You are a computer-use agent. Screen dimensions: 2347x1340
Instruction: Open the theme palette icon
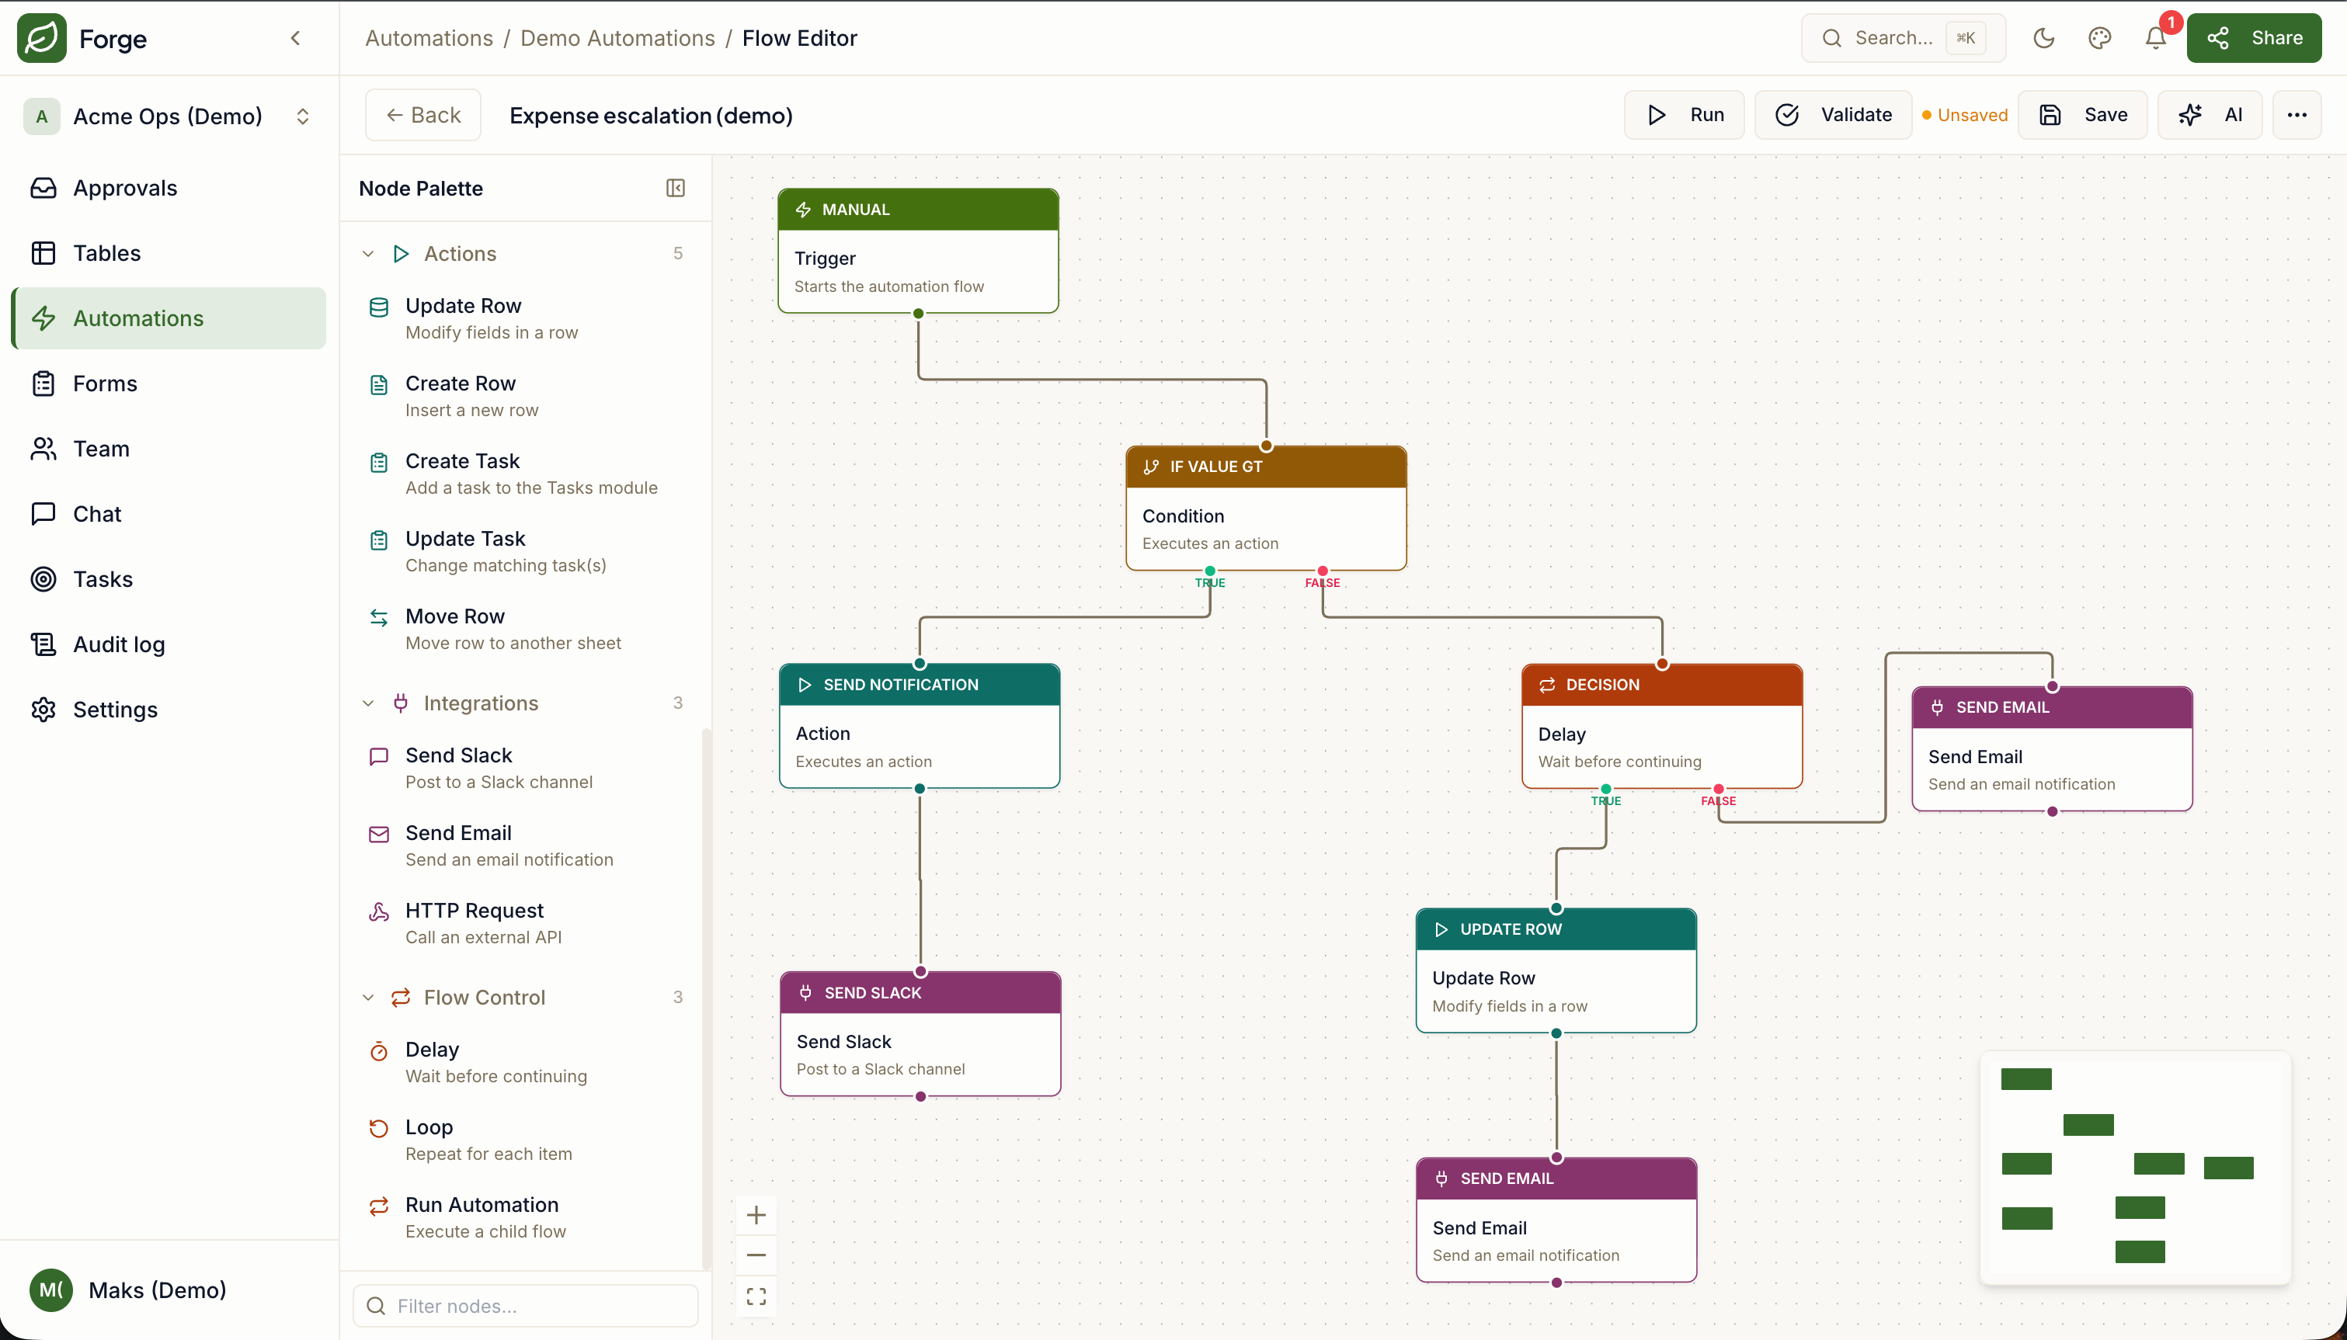click(x=2099, y=38)
